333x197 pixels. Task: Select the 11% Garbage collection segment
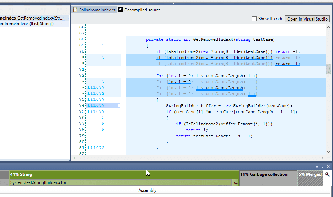click(x=268, y=174)
